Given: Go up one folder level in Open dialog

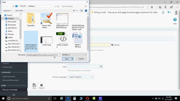Looking at the screenshot, I should (x=13, y=6).
